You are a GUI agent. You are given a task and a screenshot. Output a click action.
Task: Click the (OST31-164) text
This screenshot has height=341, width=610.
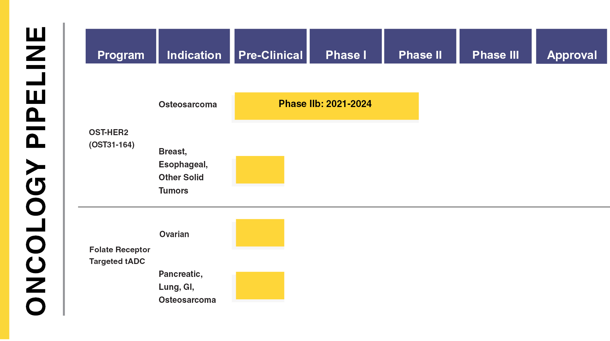point(112,145)
